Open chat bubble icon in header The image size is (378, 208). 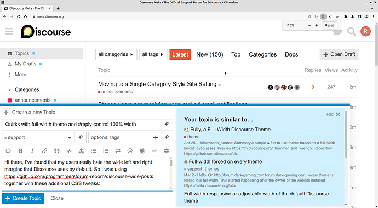(x=337, y=32)
